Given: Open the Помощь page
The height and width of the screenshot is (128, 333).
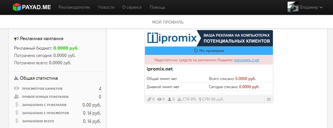Looking at the screenshot, I should click(x=158, y=7).
